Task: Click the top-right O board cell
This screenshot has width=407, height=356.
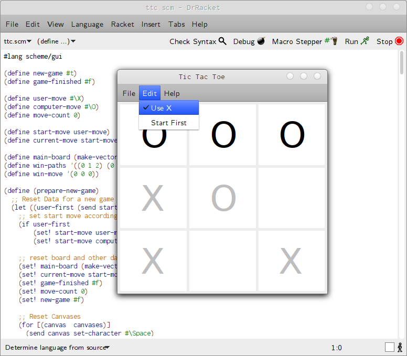Action: pyautogui.click(x=292, y=135)
